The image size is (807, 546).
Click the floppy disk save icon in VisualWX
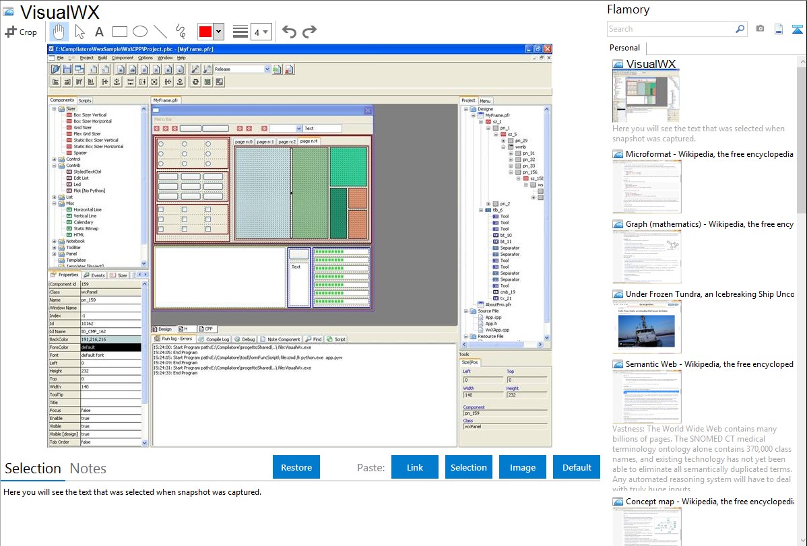click(x=67, y=69)
